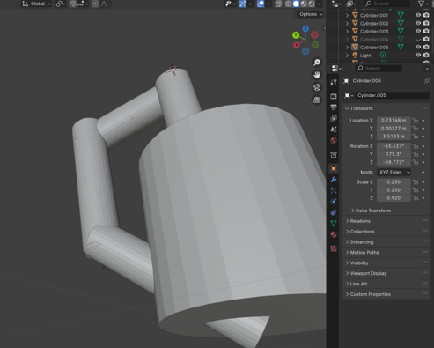Hide Cylinder.001 in viewport
Image resolution: width=434 pixels, height=348 pixels.
coord(418,15)
